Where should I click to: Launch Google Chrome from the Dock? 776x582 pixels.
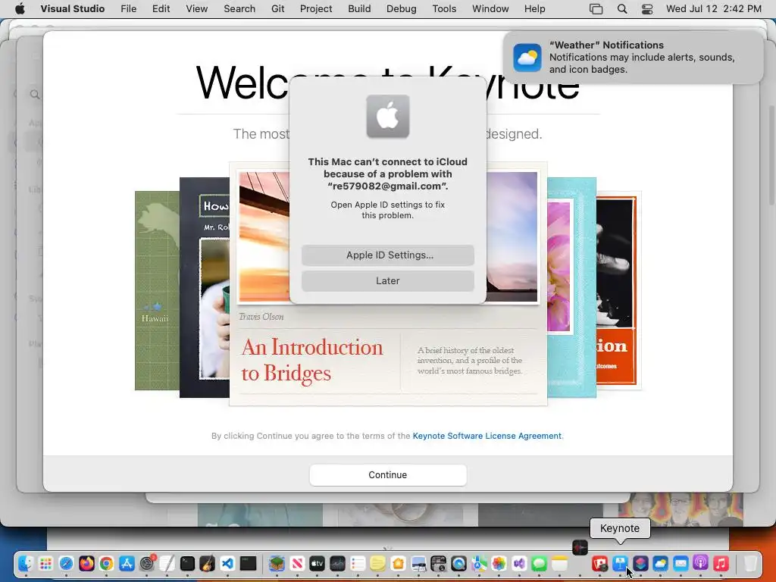106,563
